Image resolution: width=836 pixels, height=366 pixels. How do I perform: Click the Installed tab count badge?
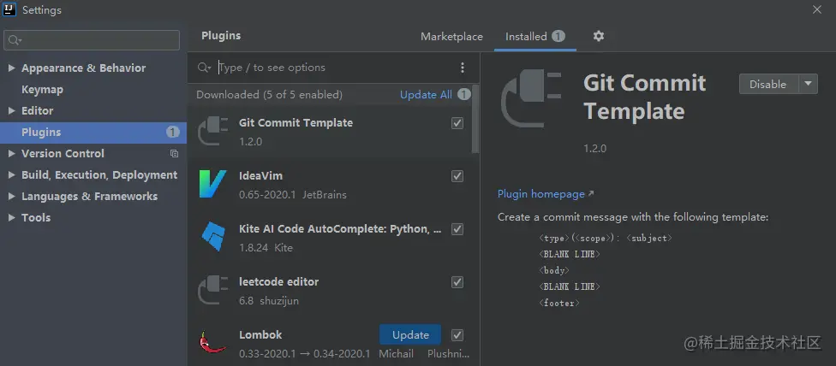point(558,36)
